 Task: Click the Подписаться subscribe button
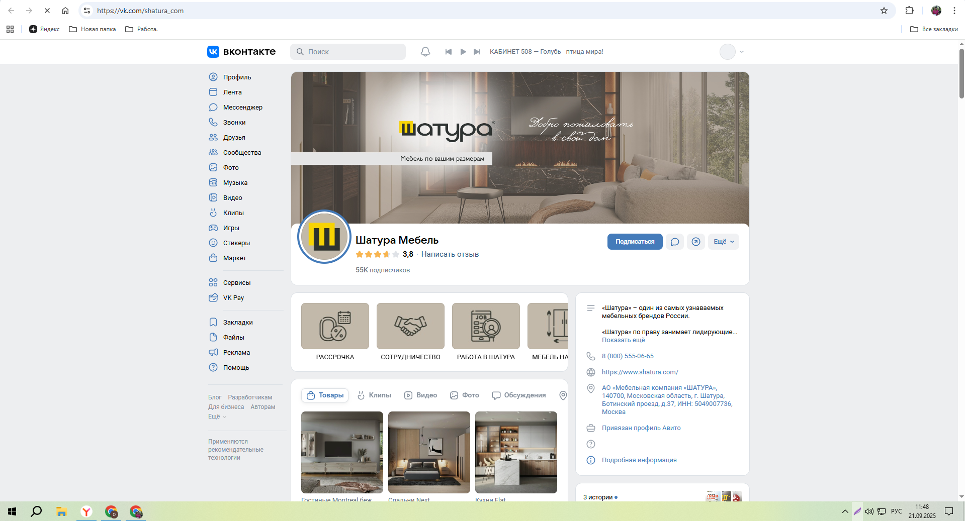(635, 242)
